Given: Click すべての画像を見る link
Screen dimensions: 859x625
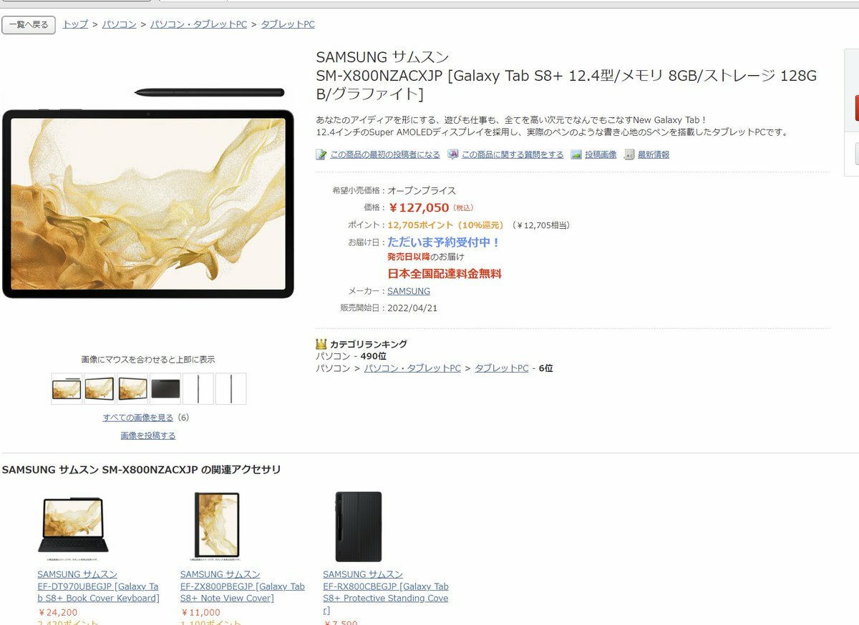Looking at the screenshot, I should coord(138,418).
